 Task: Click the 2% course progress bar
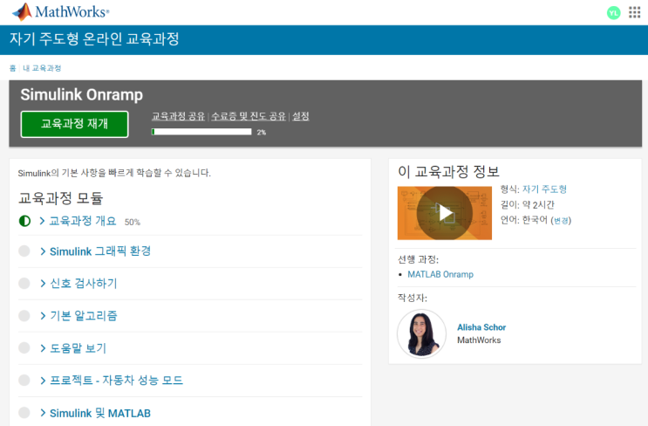pyautogui.click(x=201, y=132)
